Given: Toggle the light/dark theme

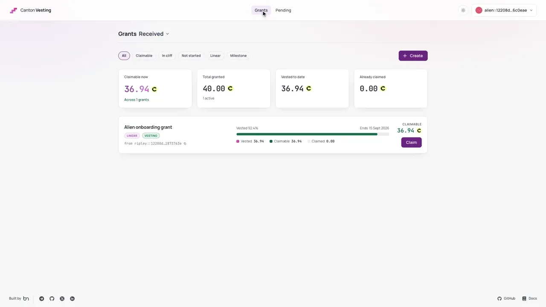Looking at the screenshot, I should (463, 10).
